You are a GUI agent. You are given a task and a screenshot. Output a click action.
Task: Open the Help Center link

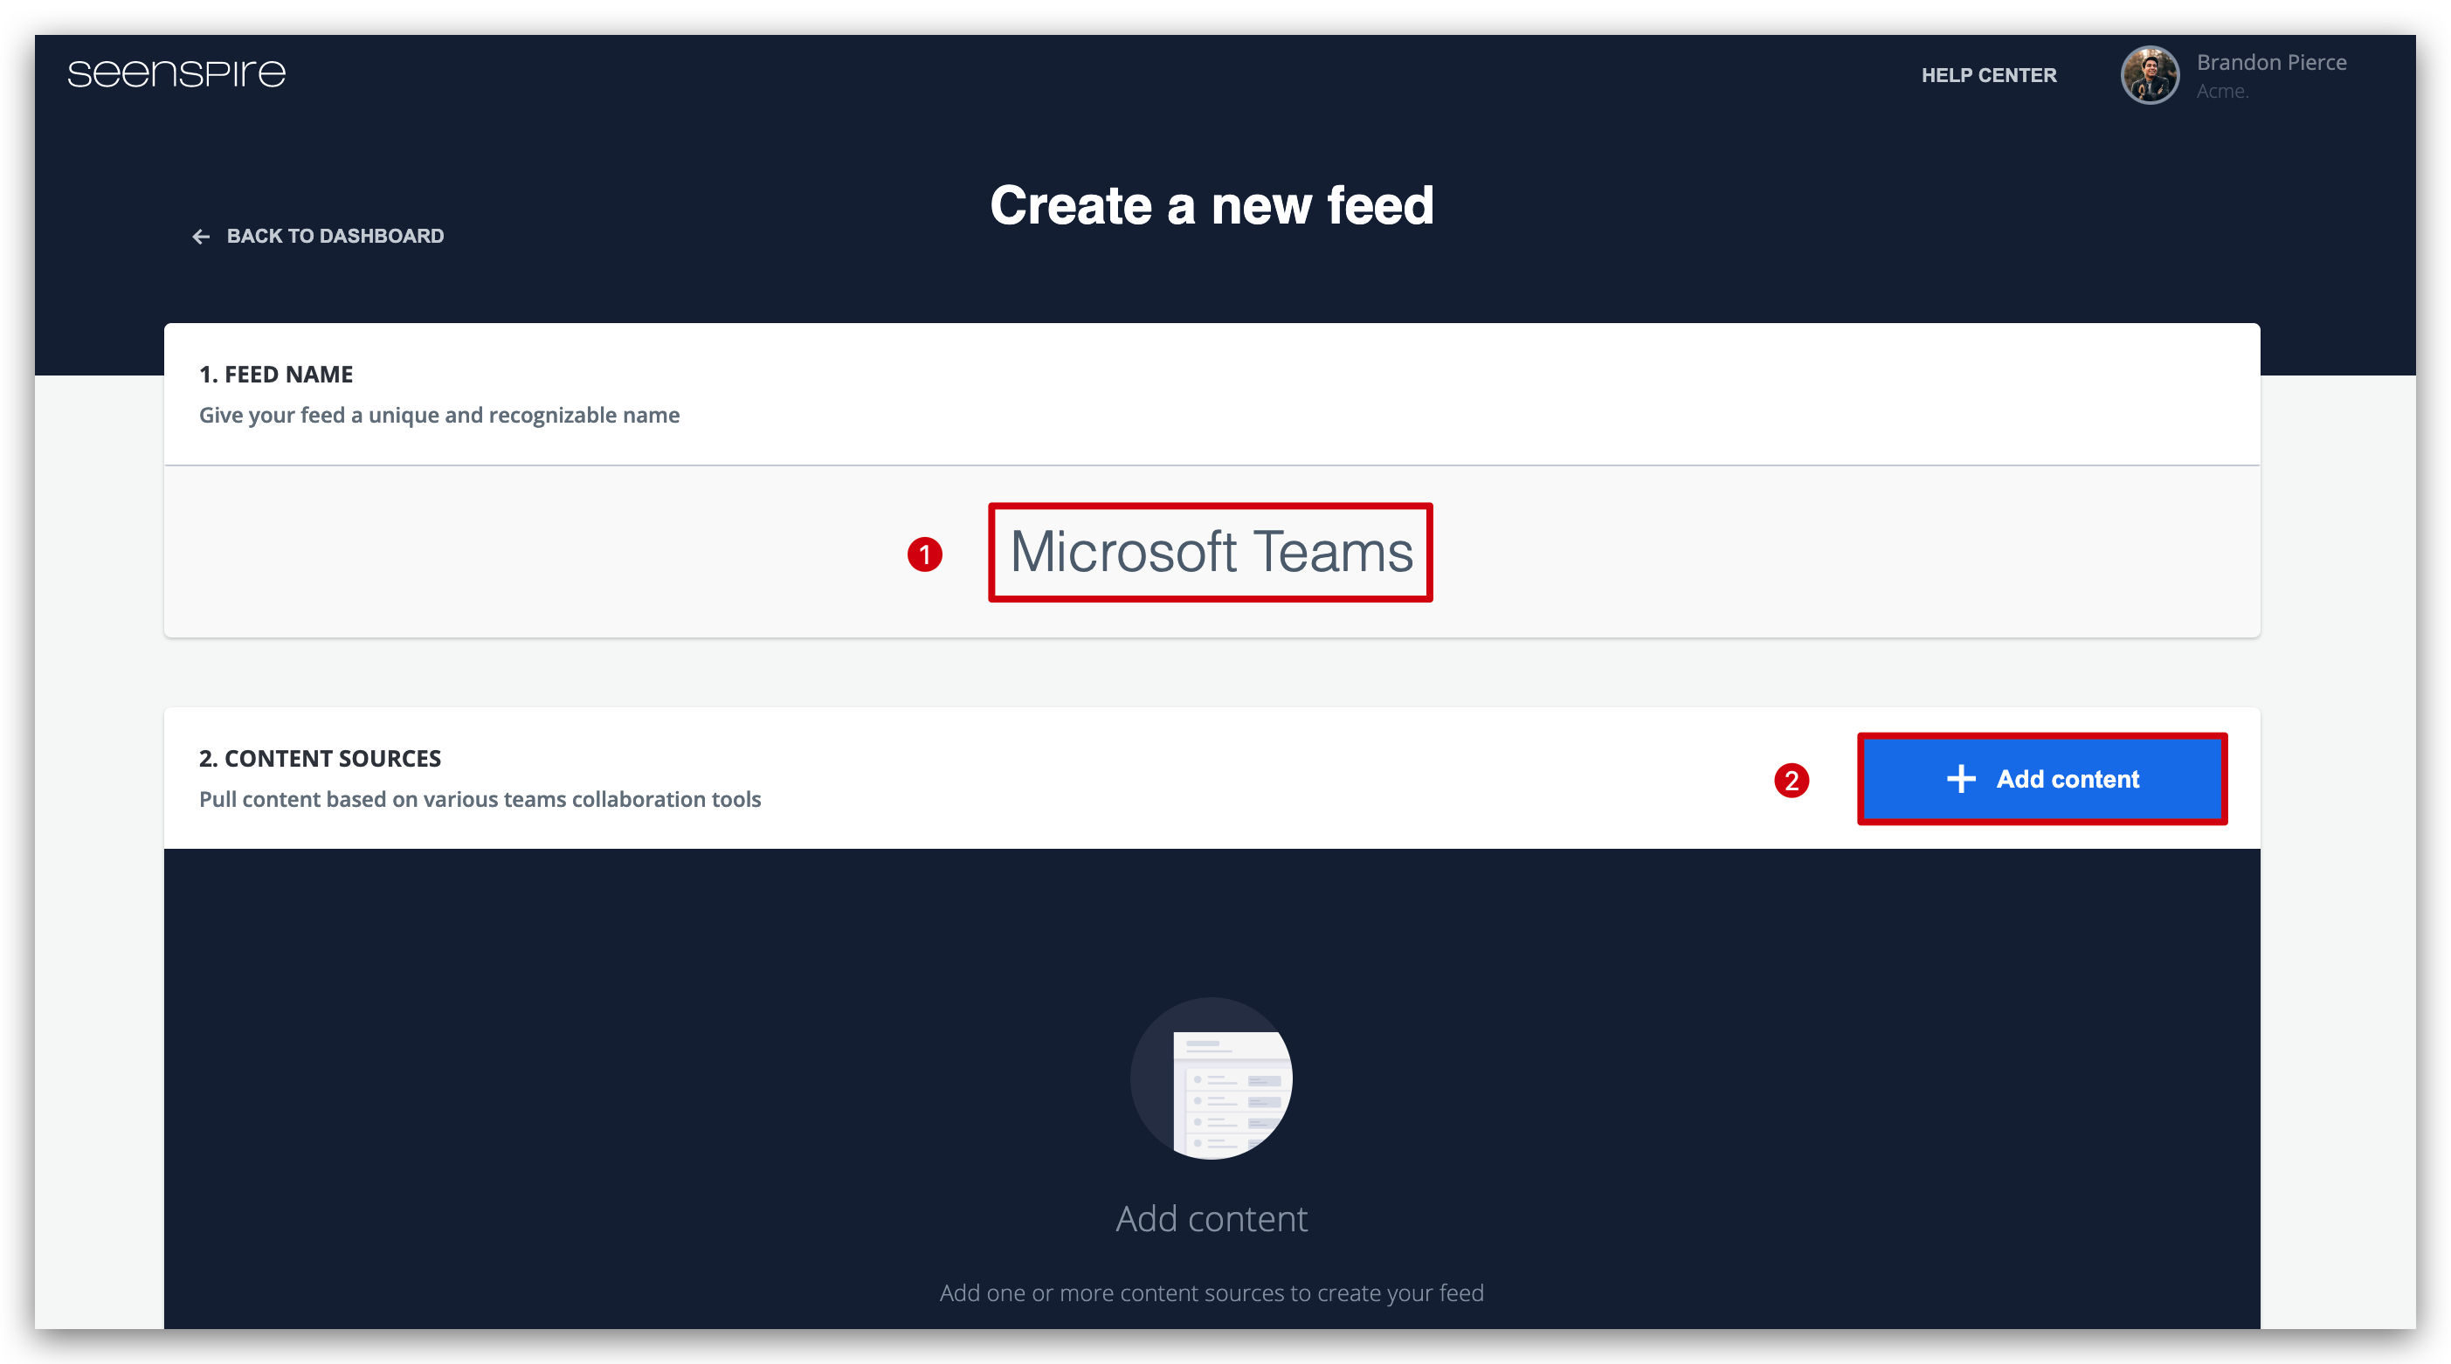[x=1989, y=75]
